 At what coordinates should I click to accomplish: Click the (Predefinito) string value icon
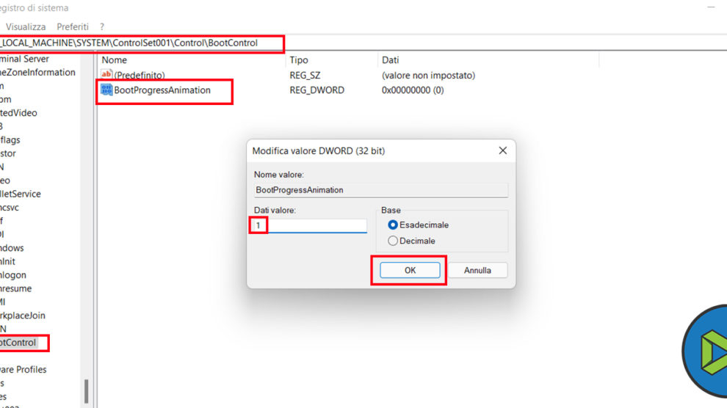click(106, 75)
